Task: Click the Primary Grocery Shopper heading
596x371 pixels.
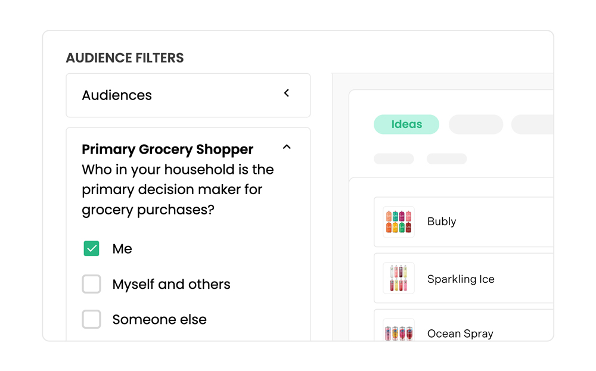Action: 167,149
